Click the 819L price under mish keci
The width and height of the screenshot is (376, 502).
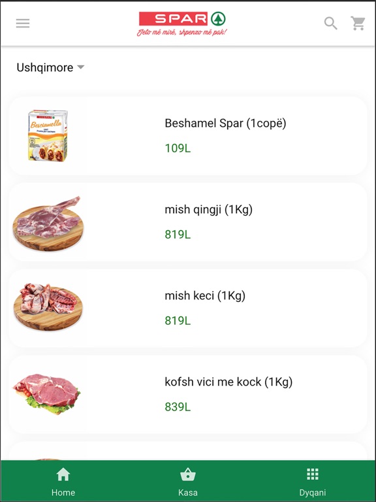(x=178, y=320)
